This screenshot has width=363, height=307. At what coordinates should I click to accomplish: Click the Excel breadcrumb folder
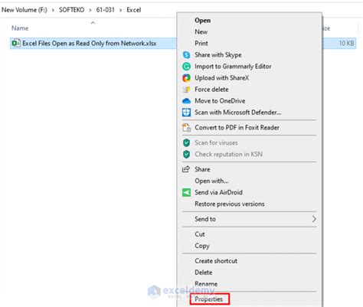(x=134, y=10)
